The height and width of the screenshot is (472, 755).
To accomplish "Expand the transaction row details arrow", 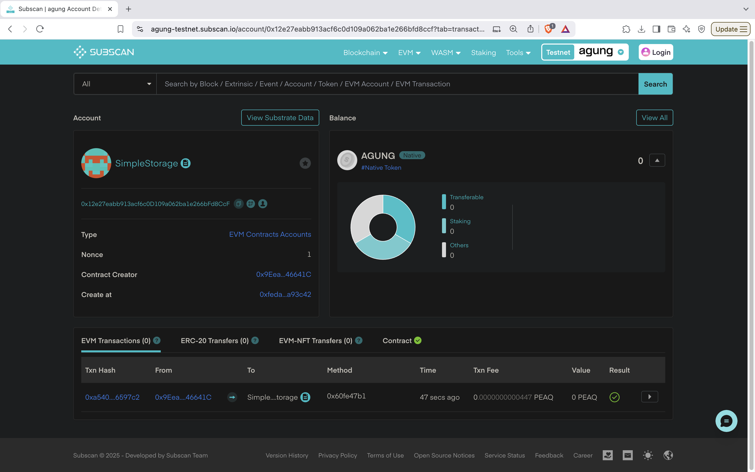I will point(649,397).
